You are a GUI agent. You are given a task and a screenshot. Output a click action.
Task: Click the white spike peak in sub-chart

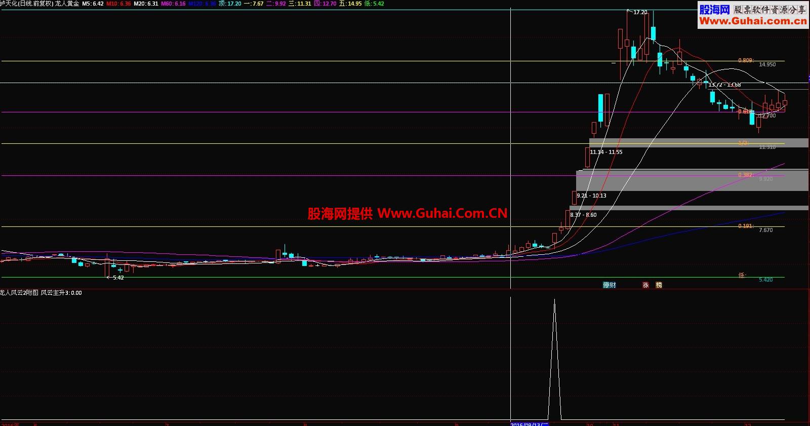(554, 300)
